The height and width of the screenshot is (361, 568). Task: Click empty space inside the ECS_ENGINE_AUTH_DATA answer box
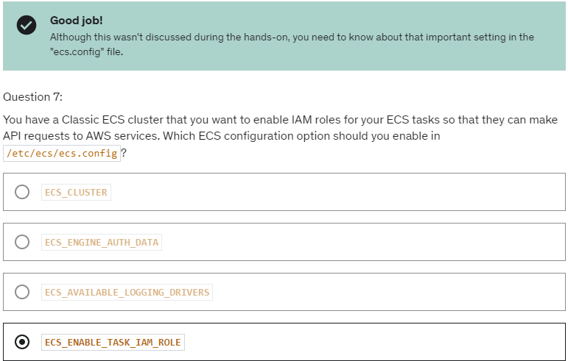[362, 242]
